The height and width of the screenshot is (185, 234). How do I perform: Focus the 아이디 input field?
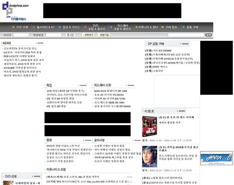21,35
